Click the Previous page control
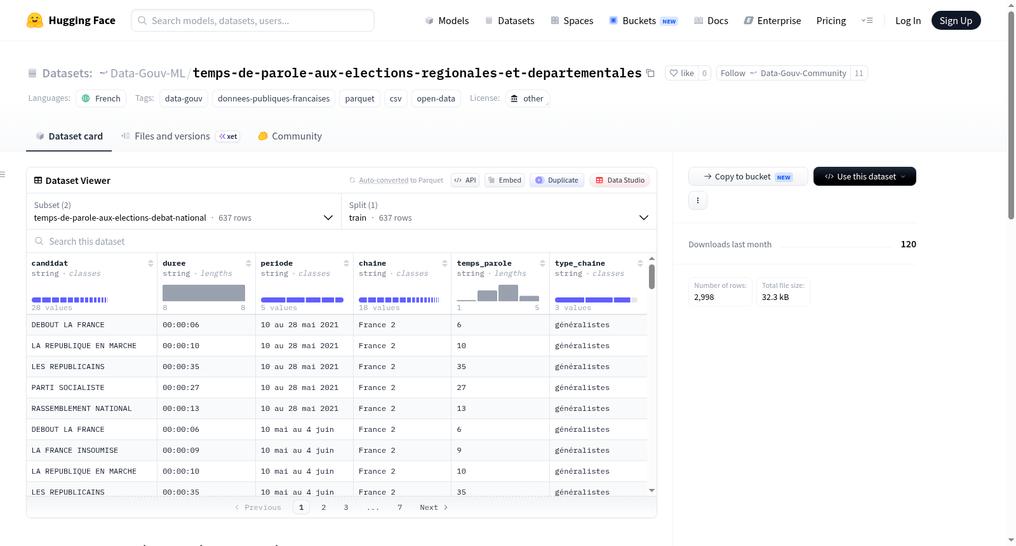This screenshot has height=546, width=1016. [x=258, y=507]
